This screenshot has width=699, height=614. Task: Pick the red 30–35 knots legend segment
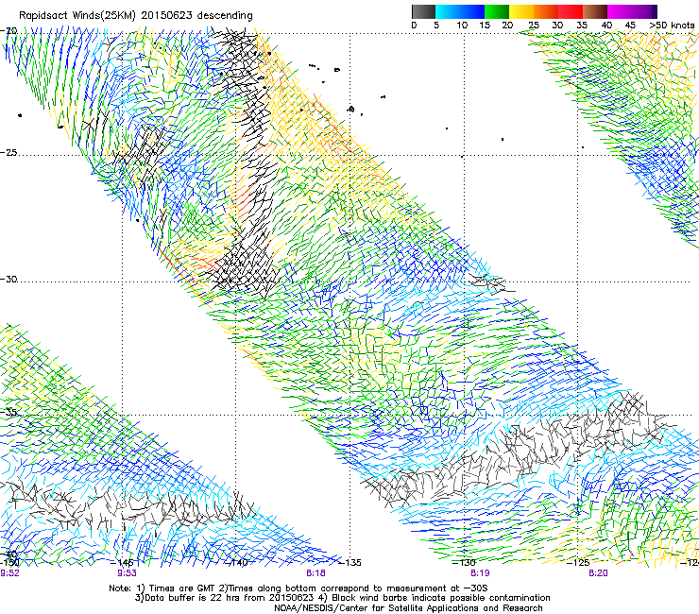point(571,11)
